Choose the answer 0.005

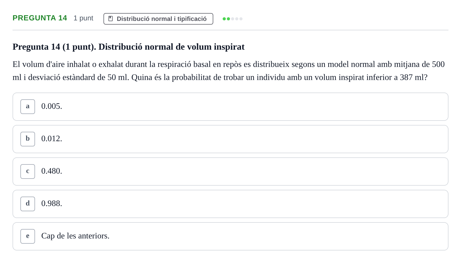tap(230, 107)
